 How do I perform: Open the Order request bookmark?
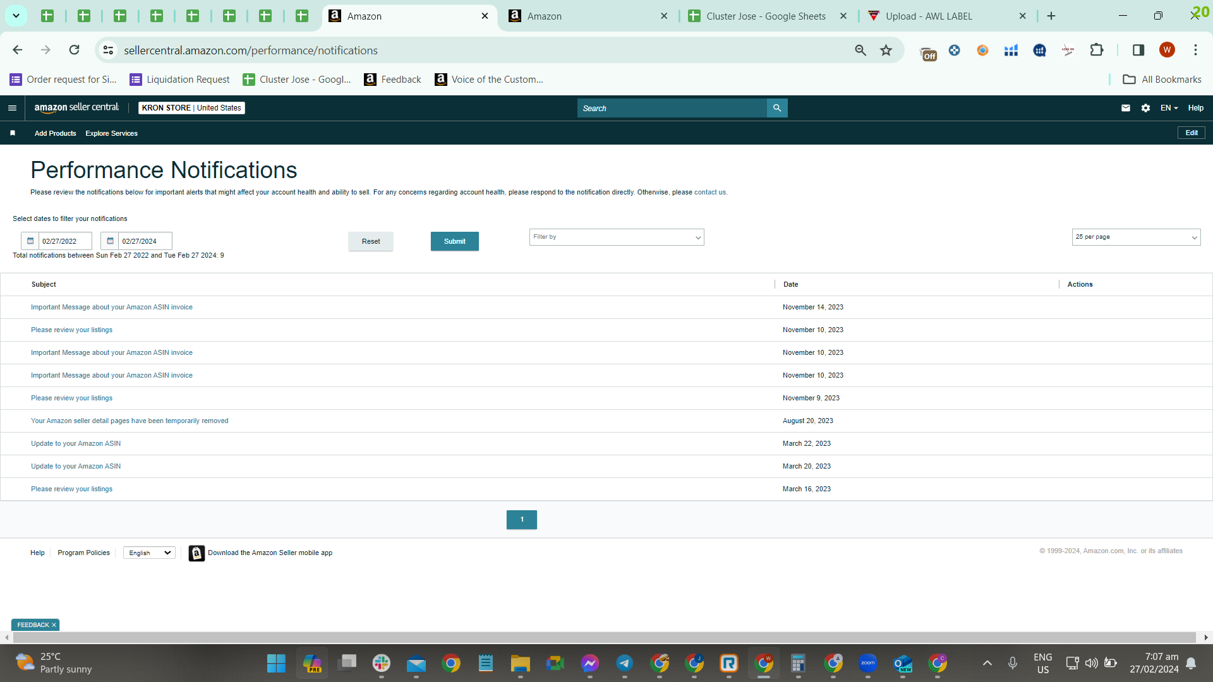(63, 80)
